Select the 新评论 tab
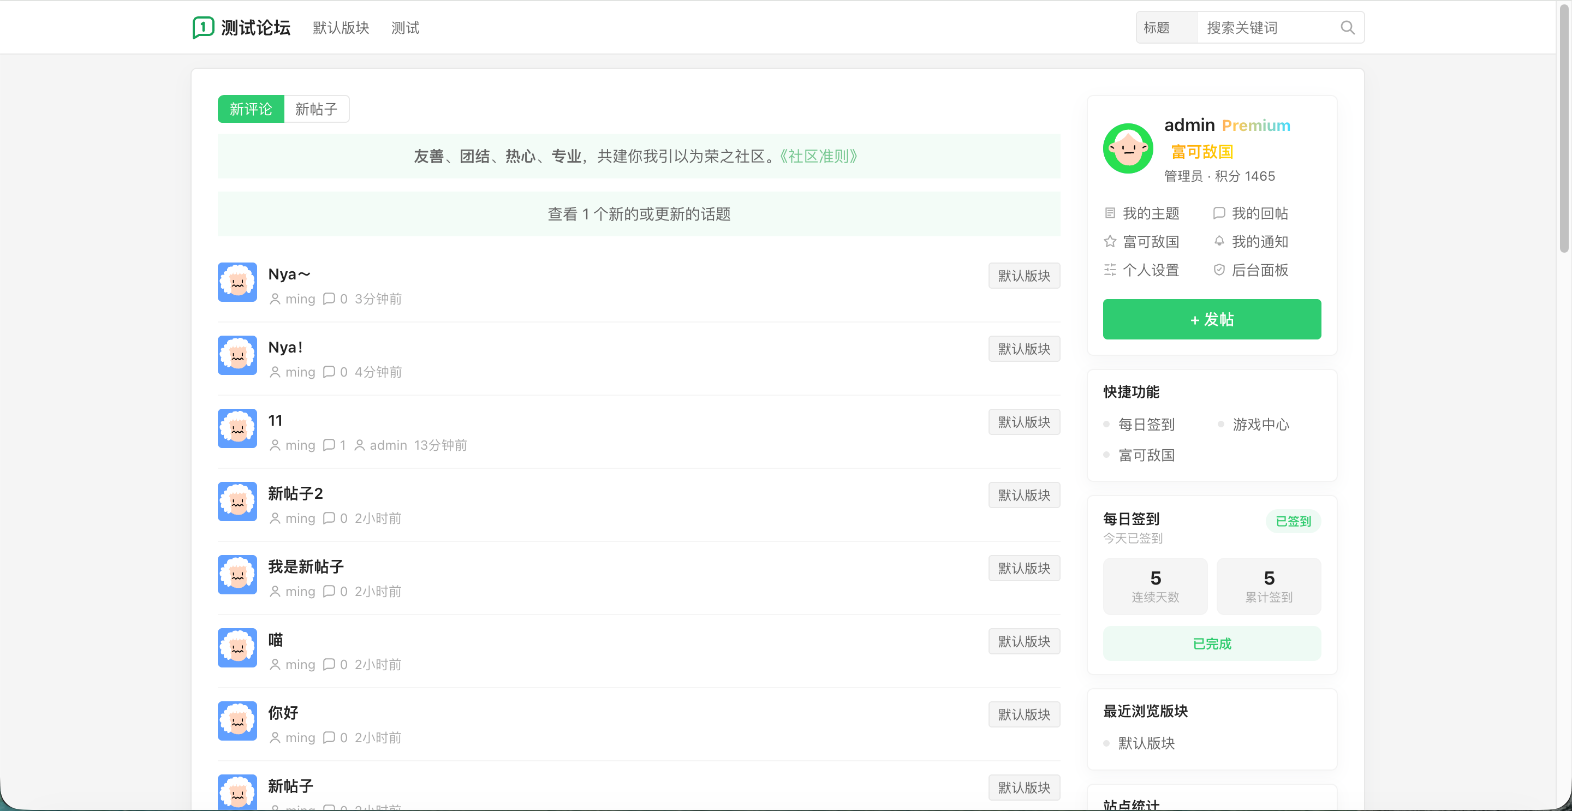Viewport: 1572px width, 811px height. (x=251, y=109)
